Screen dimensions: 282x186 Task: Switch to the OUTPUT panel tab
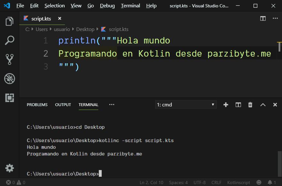coord(63,105)
